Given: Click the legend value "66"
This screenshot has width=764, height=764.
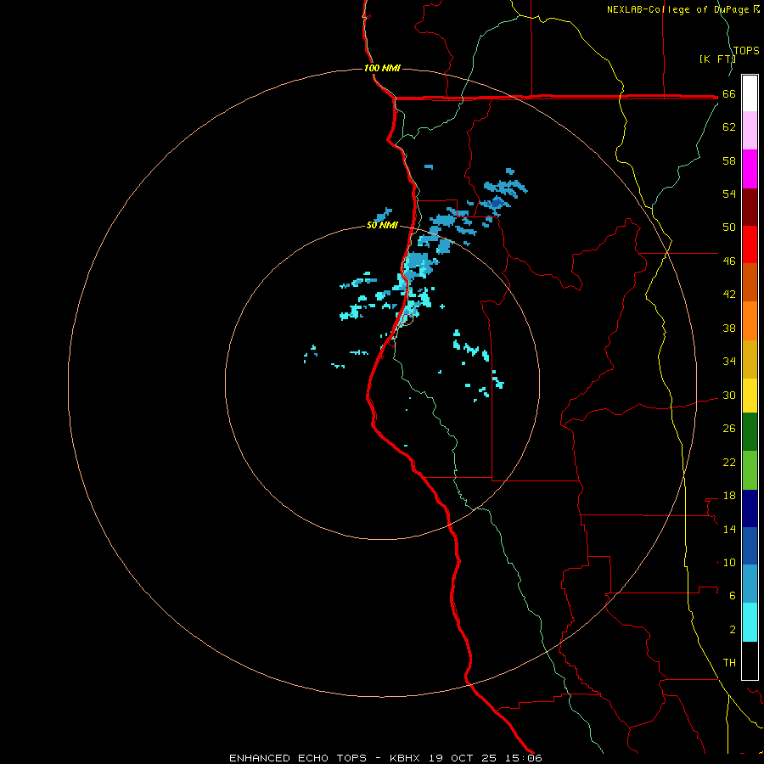Looking at the screenshot, I should pos(729,93).
